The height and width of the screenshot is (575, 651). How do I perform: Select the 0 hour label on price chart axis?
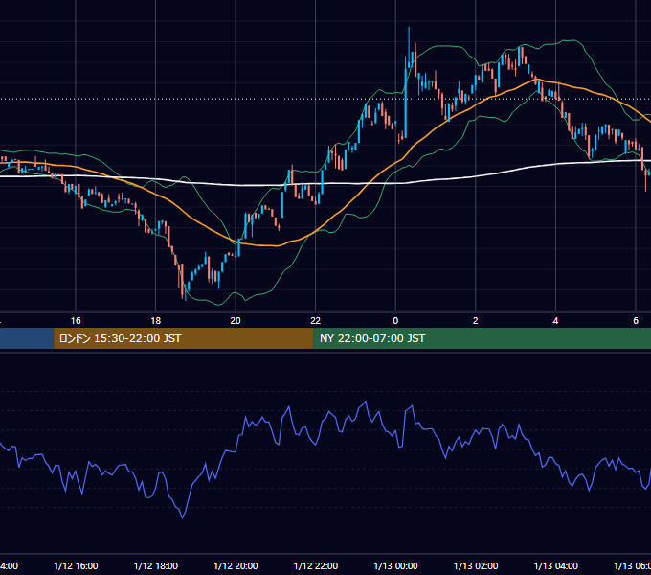(x=395, y=321)
